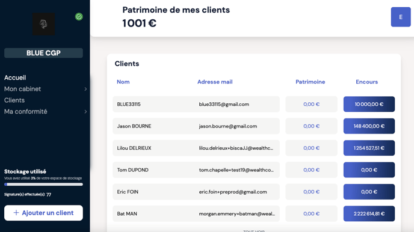Viewport: 414px width, 232px height.
Task: Click the plus icon on Ajouter un client
Action: (x=16, y=213)
